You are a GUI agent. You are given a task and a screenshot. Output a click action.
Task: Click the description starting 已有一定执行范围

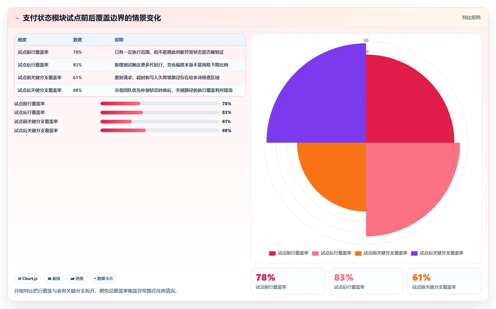[169, 52]
